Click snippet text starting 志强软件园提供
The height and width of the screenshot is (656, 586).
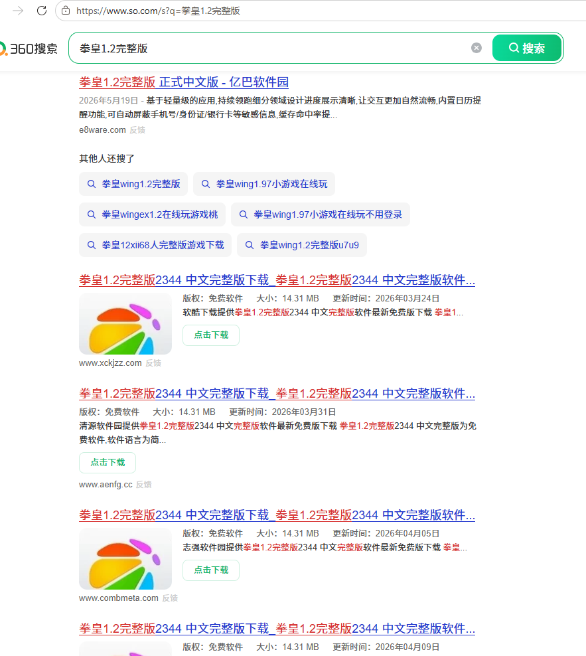coord(325,548)
